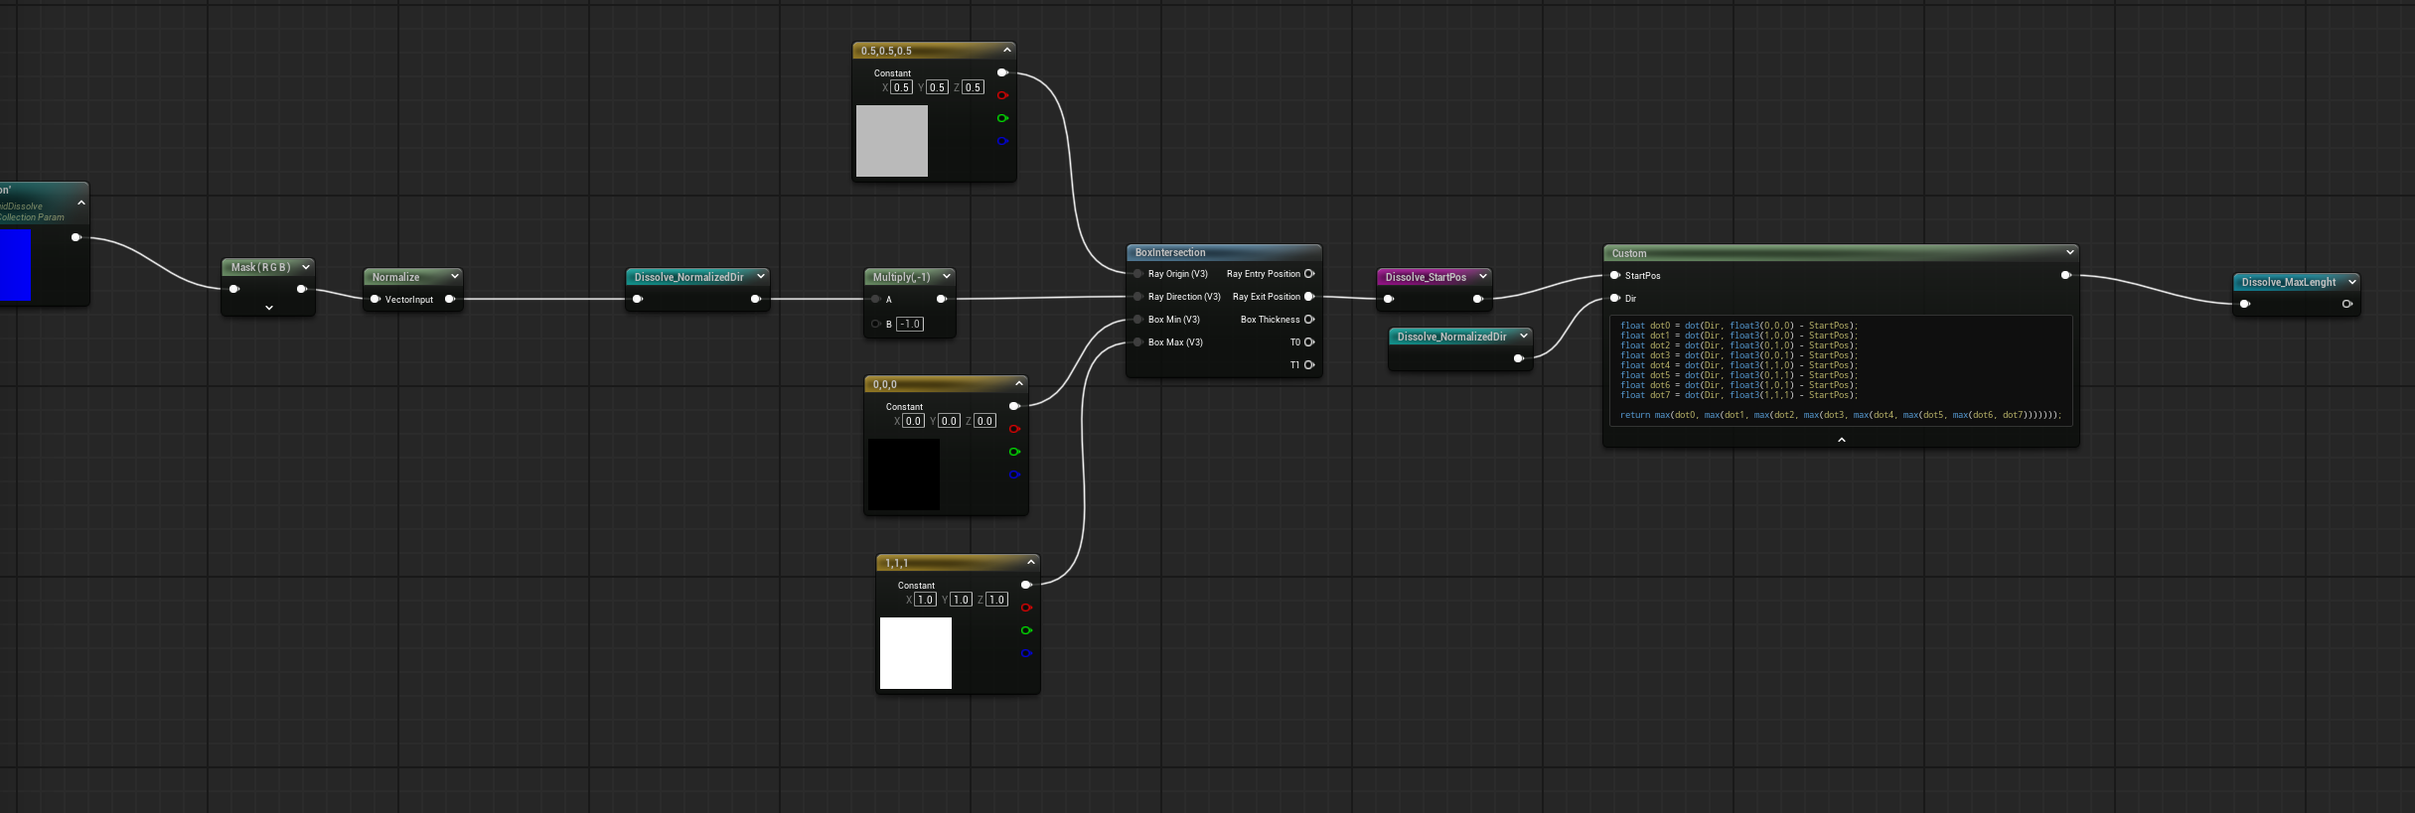Click X value 0.5 field in constant

[901, 87]
